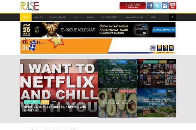The width and height of the screenshot is (196, 130).
Task: Click the Pulse logo
Action: pyautogui.click(x=30, y=6)
